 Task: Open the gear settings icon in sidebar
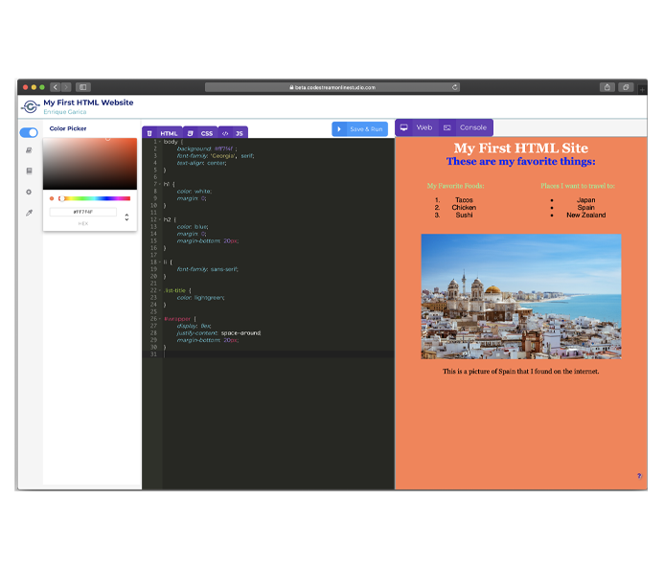(x=29, y=192)
